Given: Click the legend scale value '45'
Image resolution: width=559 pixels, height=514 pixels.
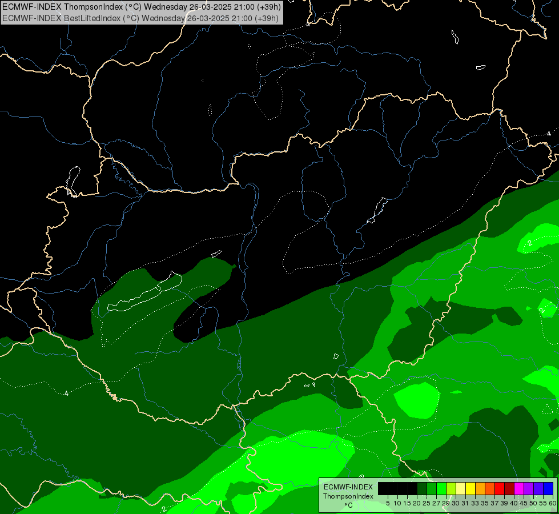Looking at the screenshot, I should click(x=524, y=503).
